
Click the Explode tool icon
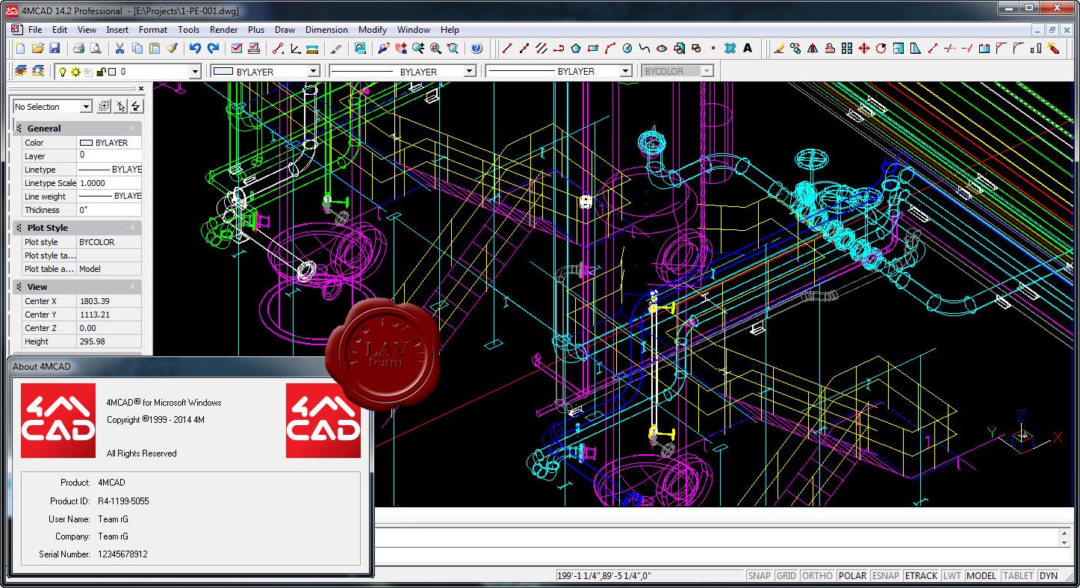click(1053, 49)
